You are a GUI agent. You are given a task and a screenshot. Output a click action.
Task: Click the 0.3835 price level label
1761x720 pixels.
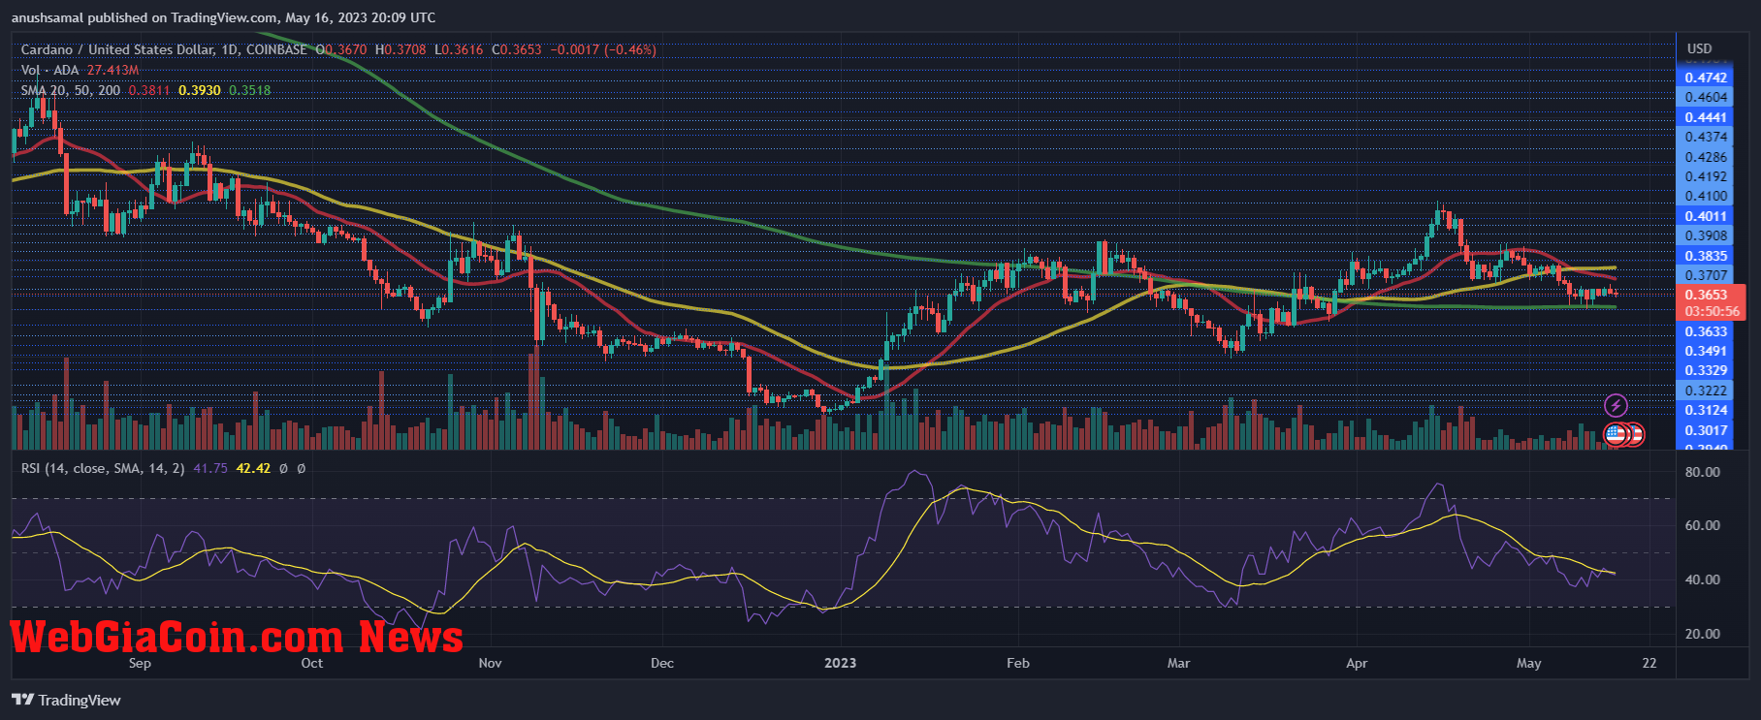[1706, 256]
